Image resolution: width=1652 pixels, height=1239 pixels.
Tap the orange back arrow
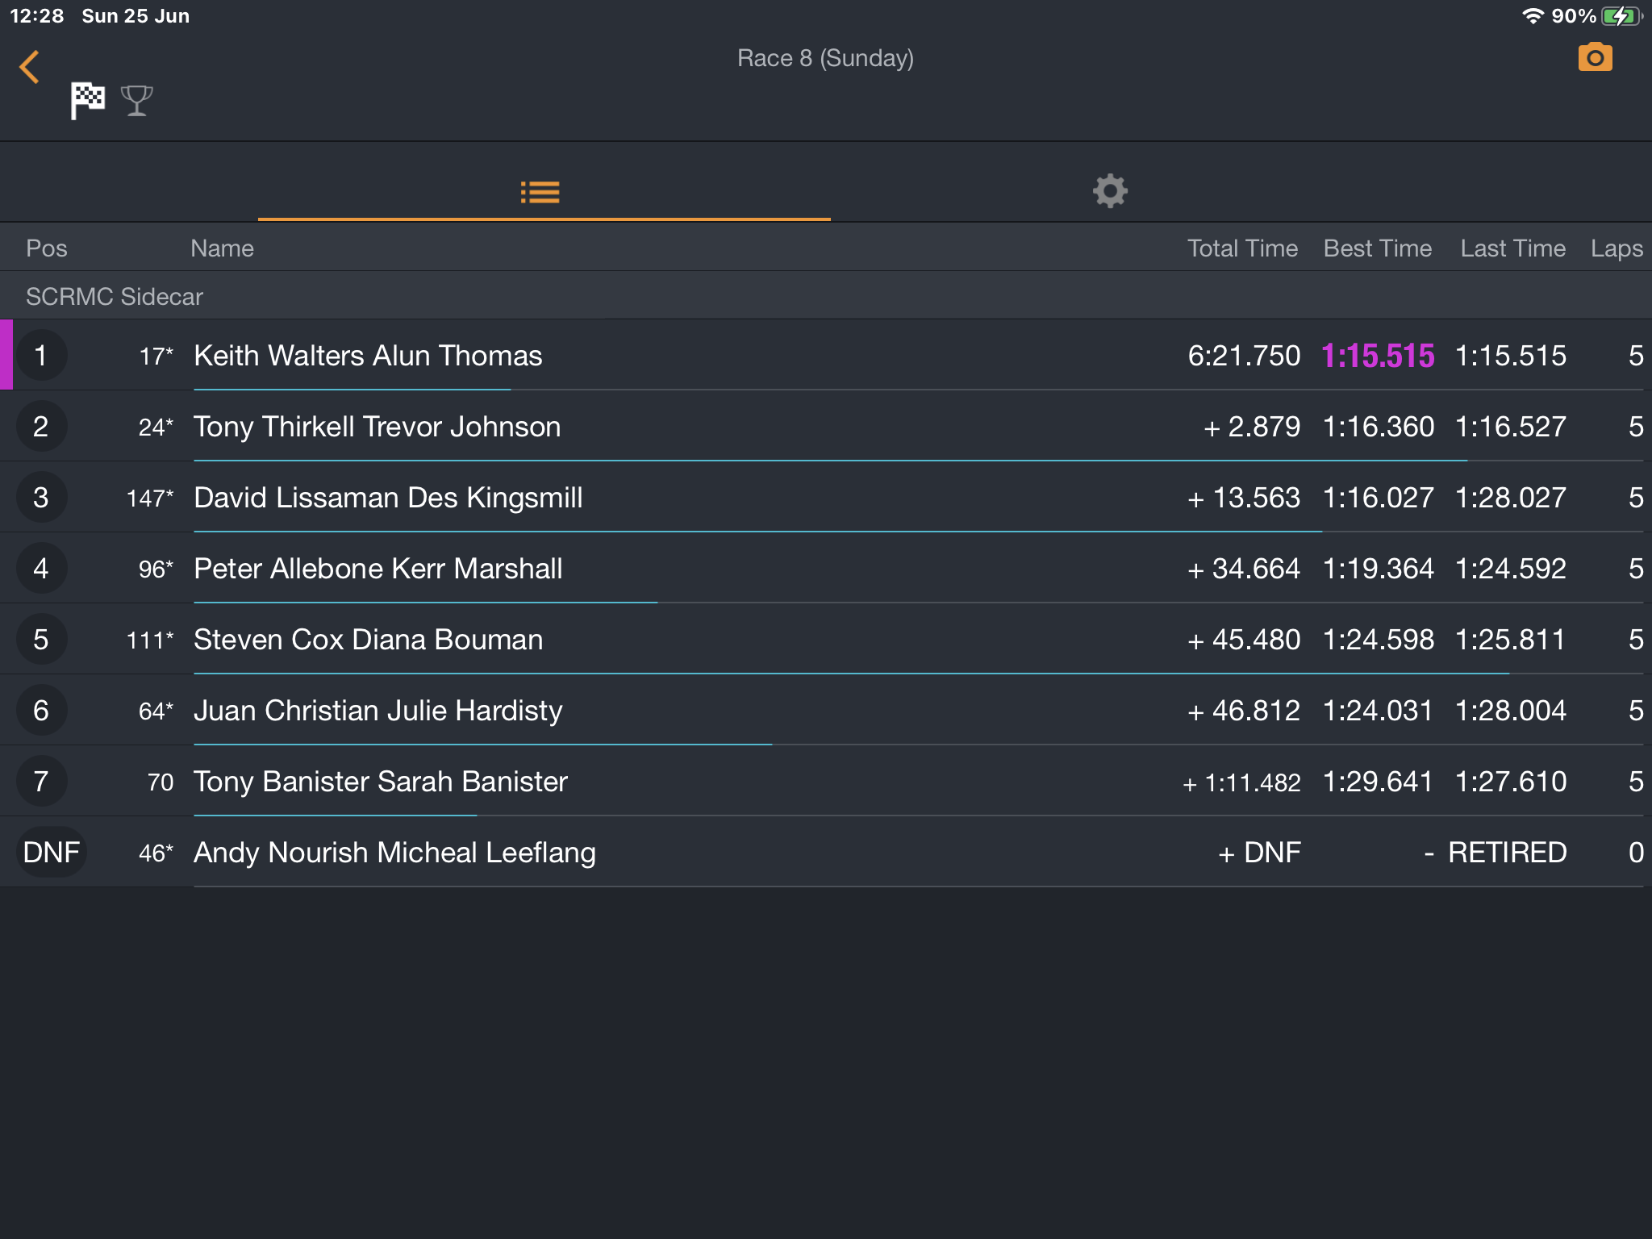click(x=30, y=67)
